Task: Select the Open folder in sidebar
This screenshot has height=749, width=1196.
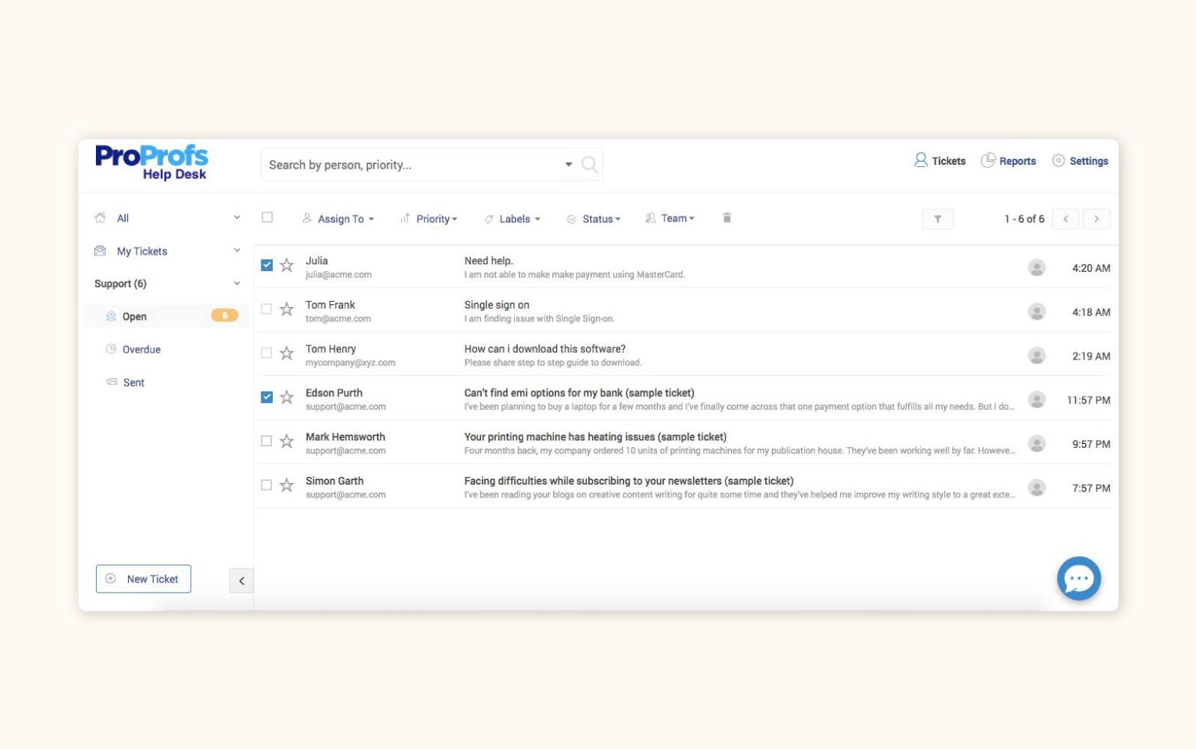Action: click(166, 316)
